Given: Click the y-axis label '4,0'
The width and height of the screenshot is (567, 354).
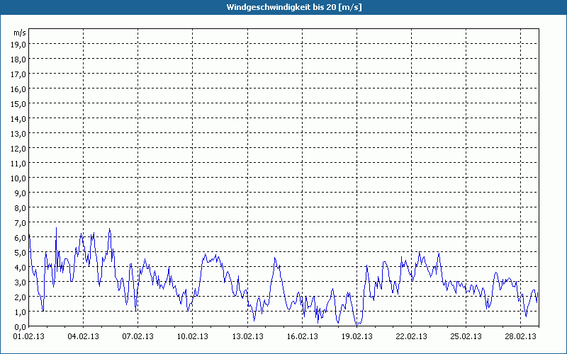Looking at the screenshot, I should (21, 268).
